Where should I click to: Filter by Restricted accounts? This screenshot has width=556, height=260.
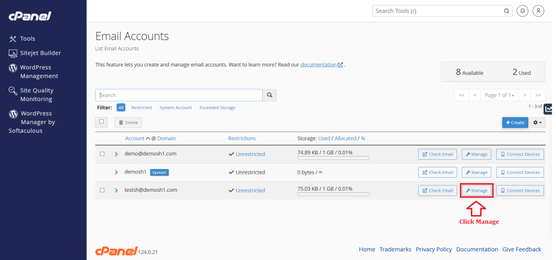coord(142,108)
